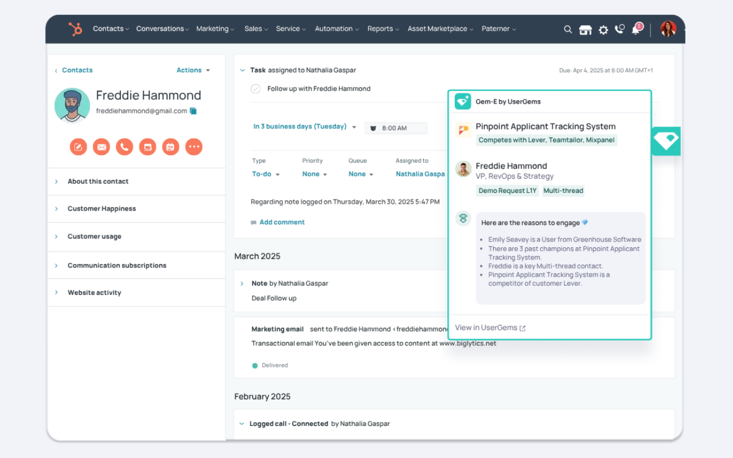Click Freddie Hammond photo in Gem-E panel
Viewport: 733px width, 458px height.
click(463, 169)
